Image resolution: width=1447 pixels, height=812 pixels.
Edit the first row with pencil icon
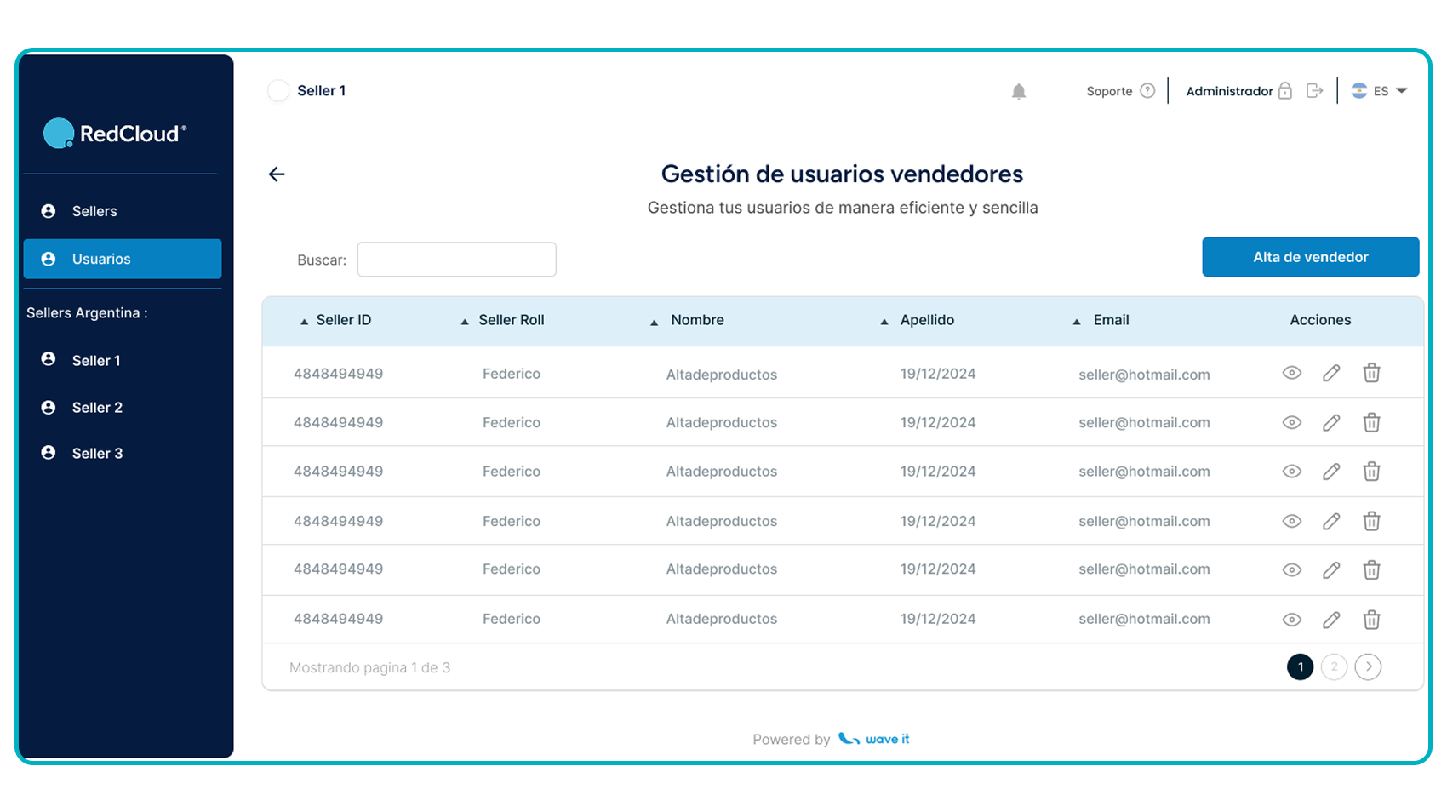1331,373
